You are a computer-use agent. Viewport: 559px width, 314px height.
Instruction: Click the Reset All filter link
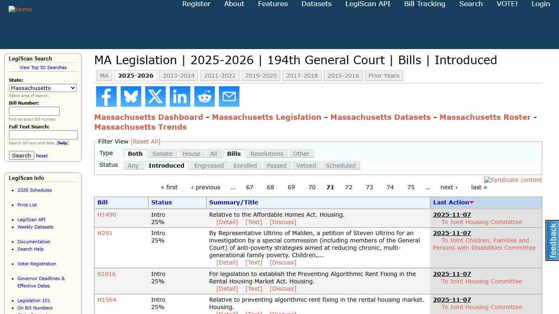pyautogui.click(x=145, y=141)
